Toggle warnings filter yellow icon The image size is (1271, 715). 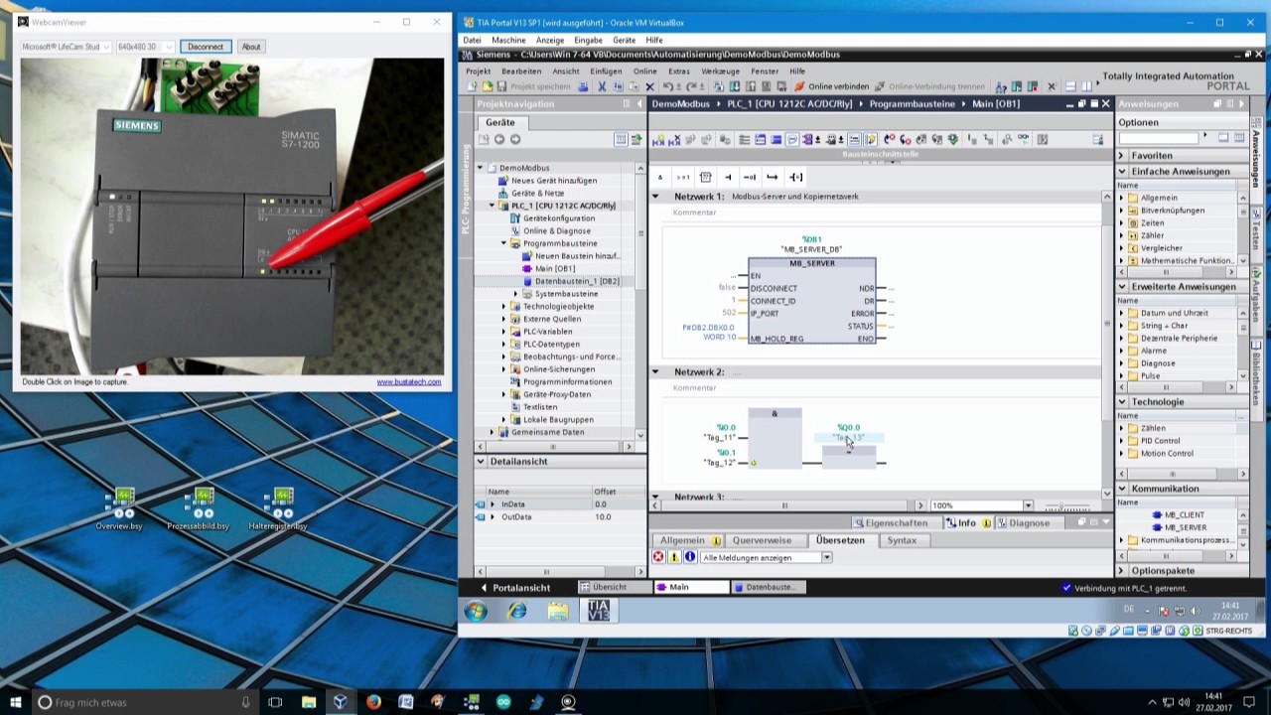(x=674, y=557)
